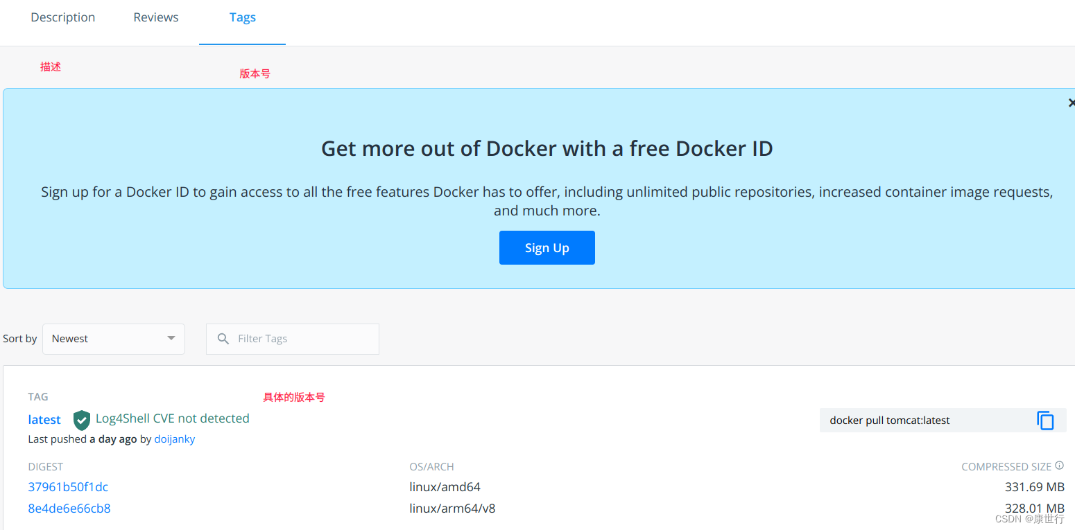
Task: Open the Sort by Newest dropdown
Action: tap(113, 339)
